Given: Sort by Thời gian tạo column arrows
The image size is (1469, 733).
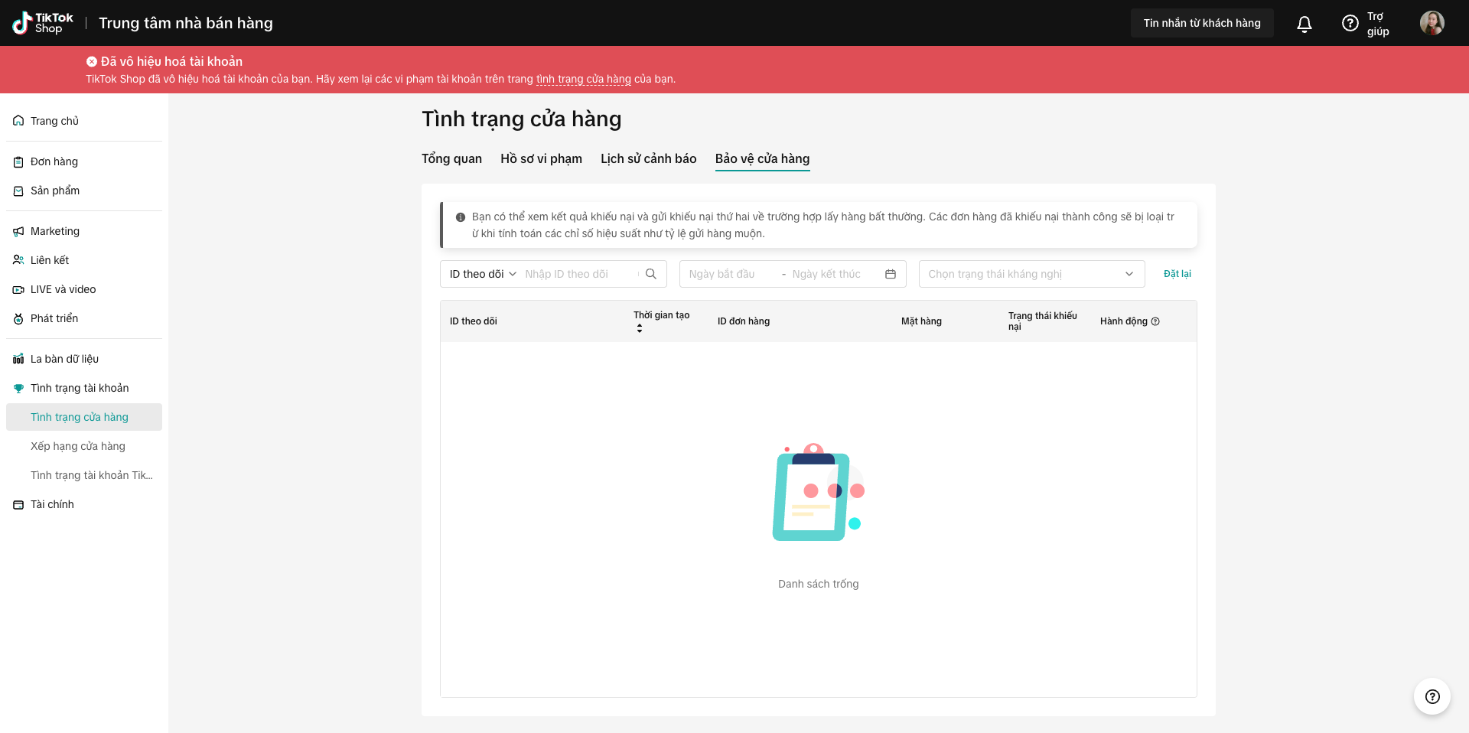Looking at the screenshot, I should point(640,328).
